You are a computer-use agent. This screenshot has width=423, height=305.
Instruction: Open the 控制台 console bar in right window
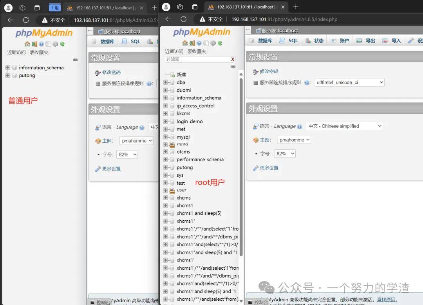tap(258, 302)
